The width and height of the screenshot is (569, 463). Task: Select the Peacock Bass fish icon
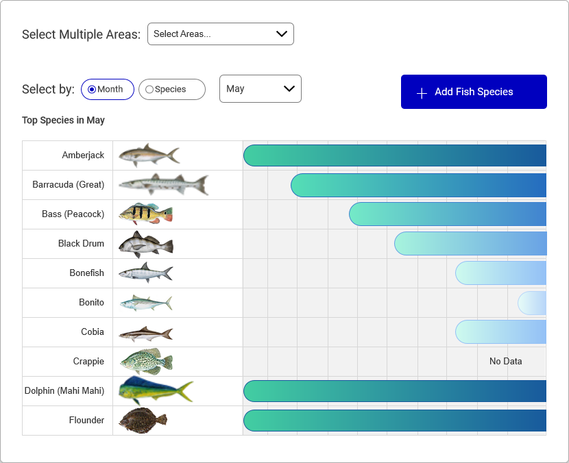(x=147, y=214)
